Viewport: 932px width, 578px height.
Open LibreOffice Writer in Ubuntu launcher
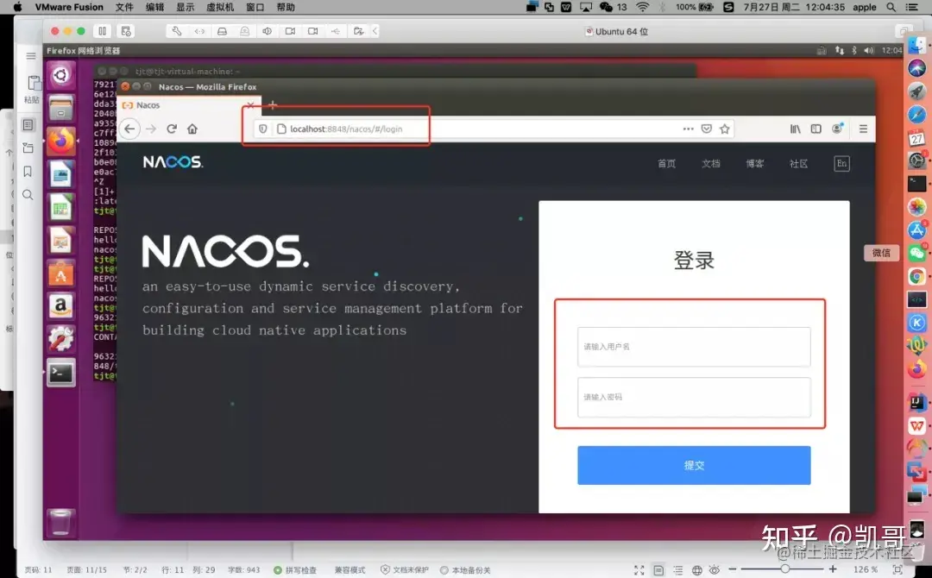click(x=60, y=174)
